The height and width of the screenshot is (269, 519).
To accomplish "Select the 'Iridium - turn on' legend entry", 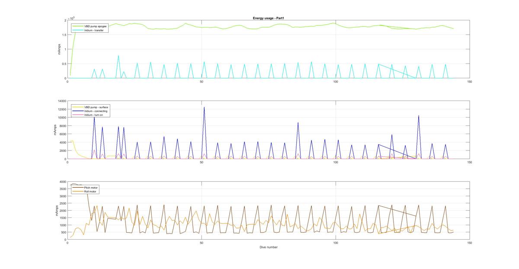I will click(94, 115).
